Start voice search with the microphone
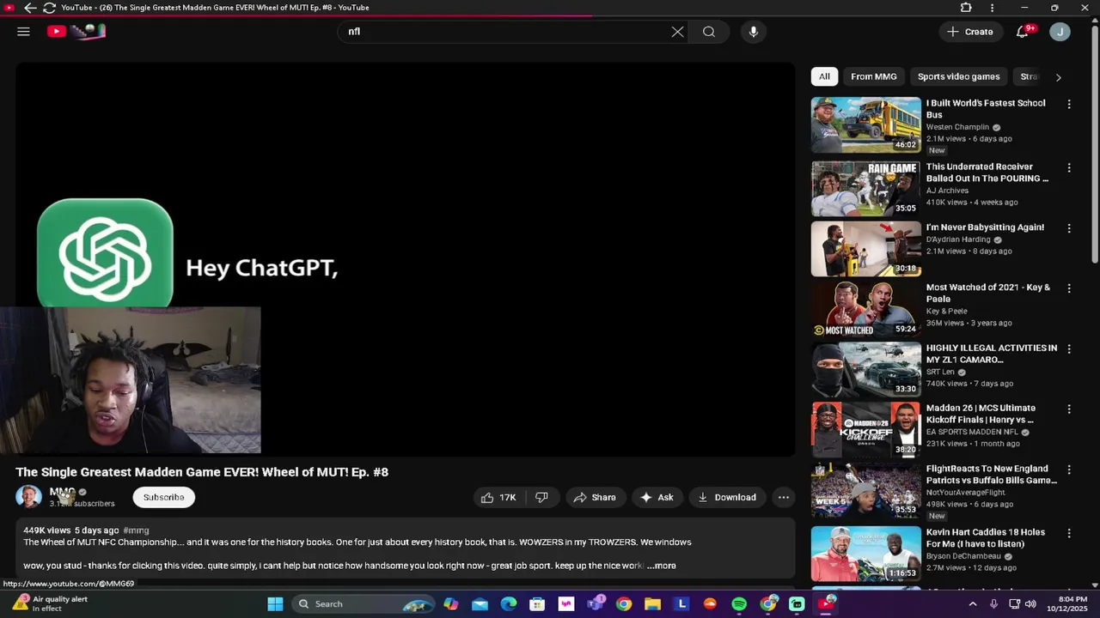Image resolution: width=1100 pixels, height=618 pixels. [x=754, y=32]
